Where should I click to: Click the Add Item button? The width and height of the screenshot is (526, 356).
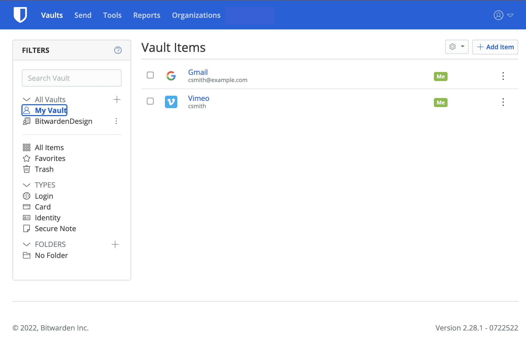pyautogui.click(x=495, y=47)
